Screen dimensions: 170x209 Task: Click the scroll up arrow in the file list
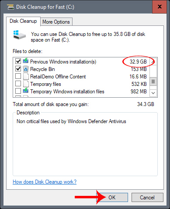pos(153,62)
